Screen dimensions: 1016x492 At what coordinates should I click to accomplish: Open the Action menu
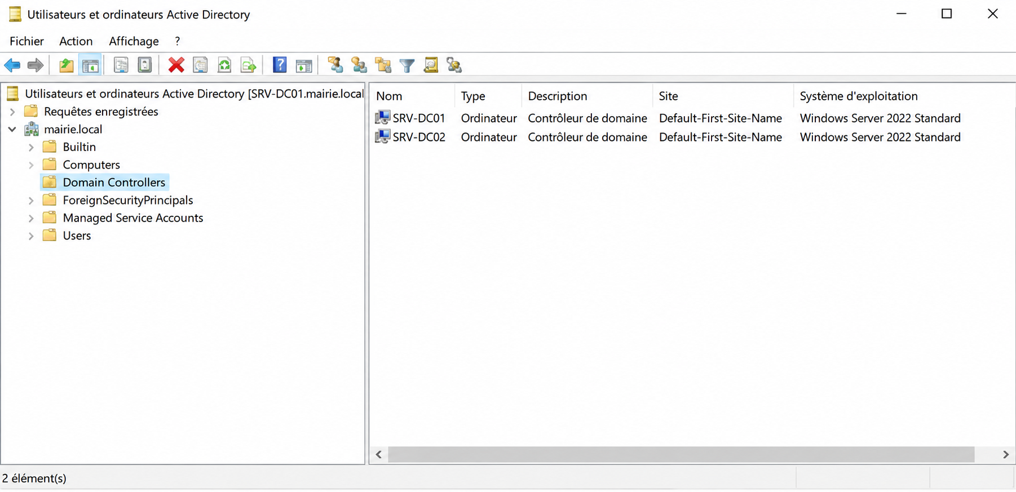pyautogui.click(x=76, y=41)
